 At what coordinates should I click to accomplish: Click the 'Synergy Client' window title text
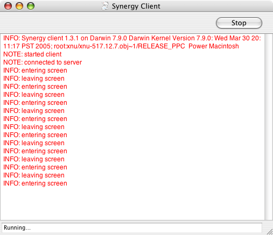coord(136,6)
